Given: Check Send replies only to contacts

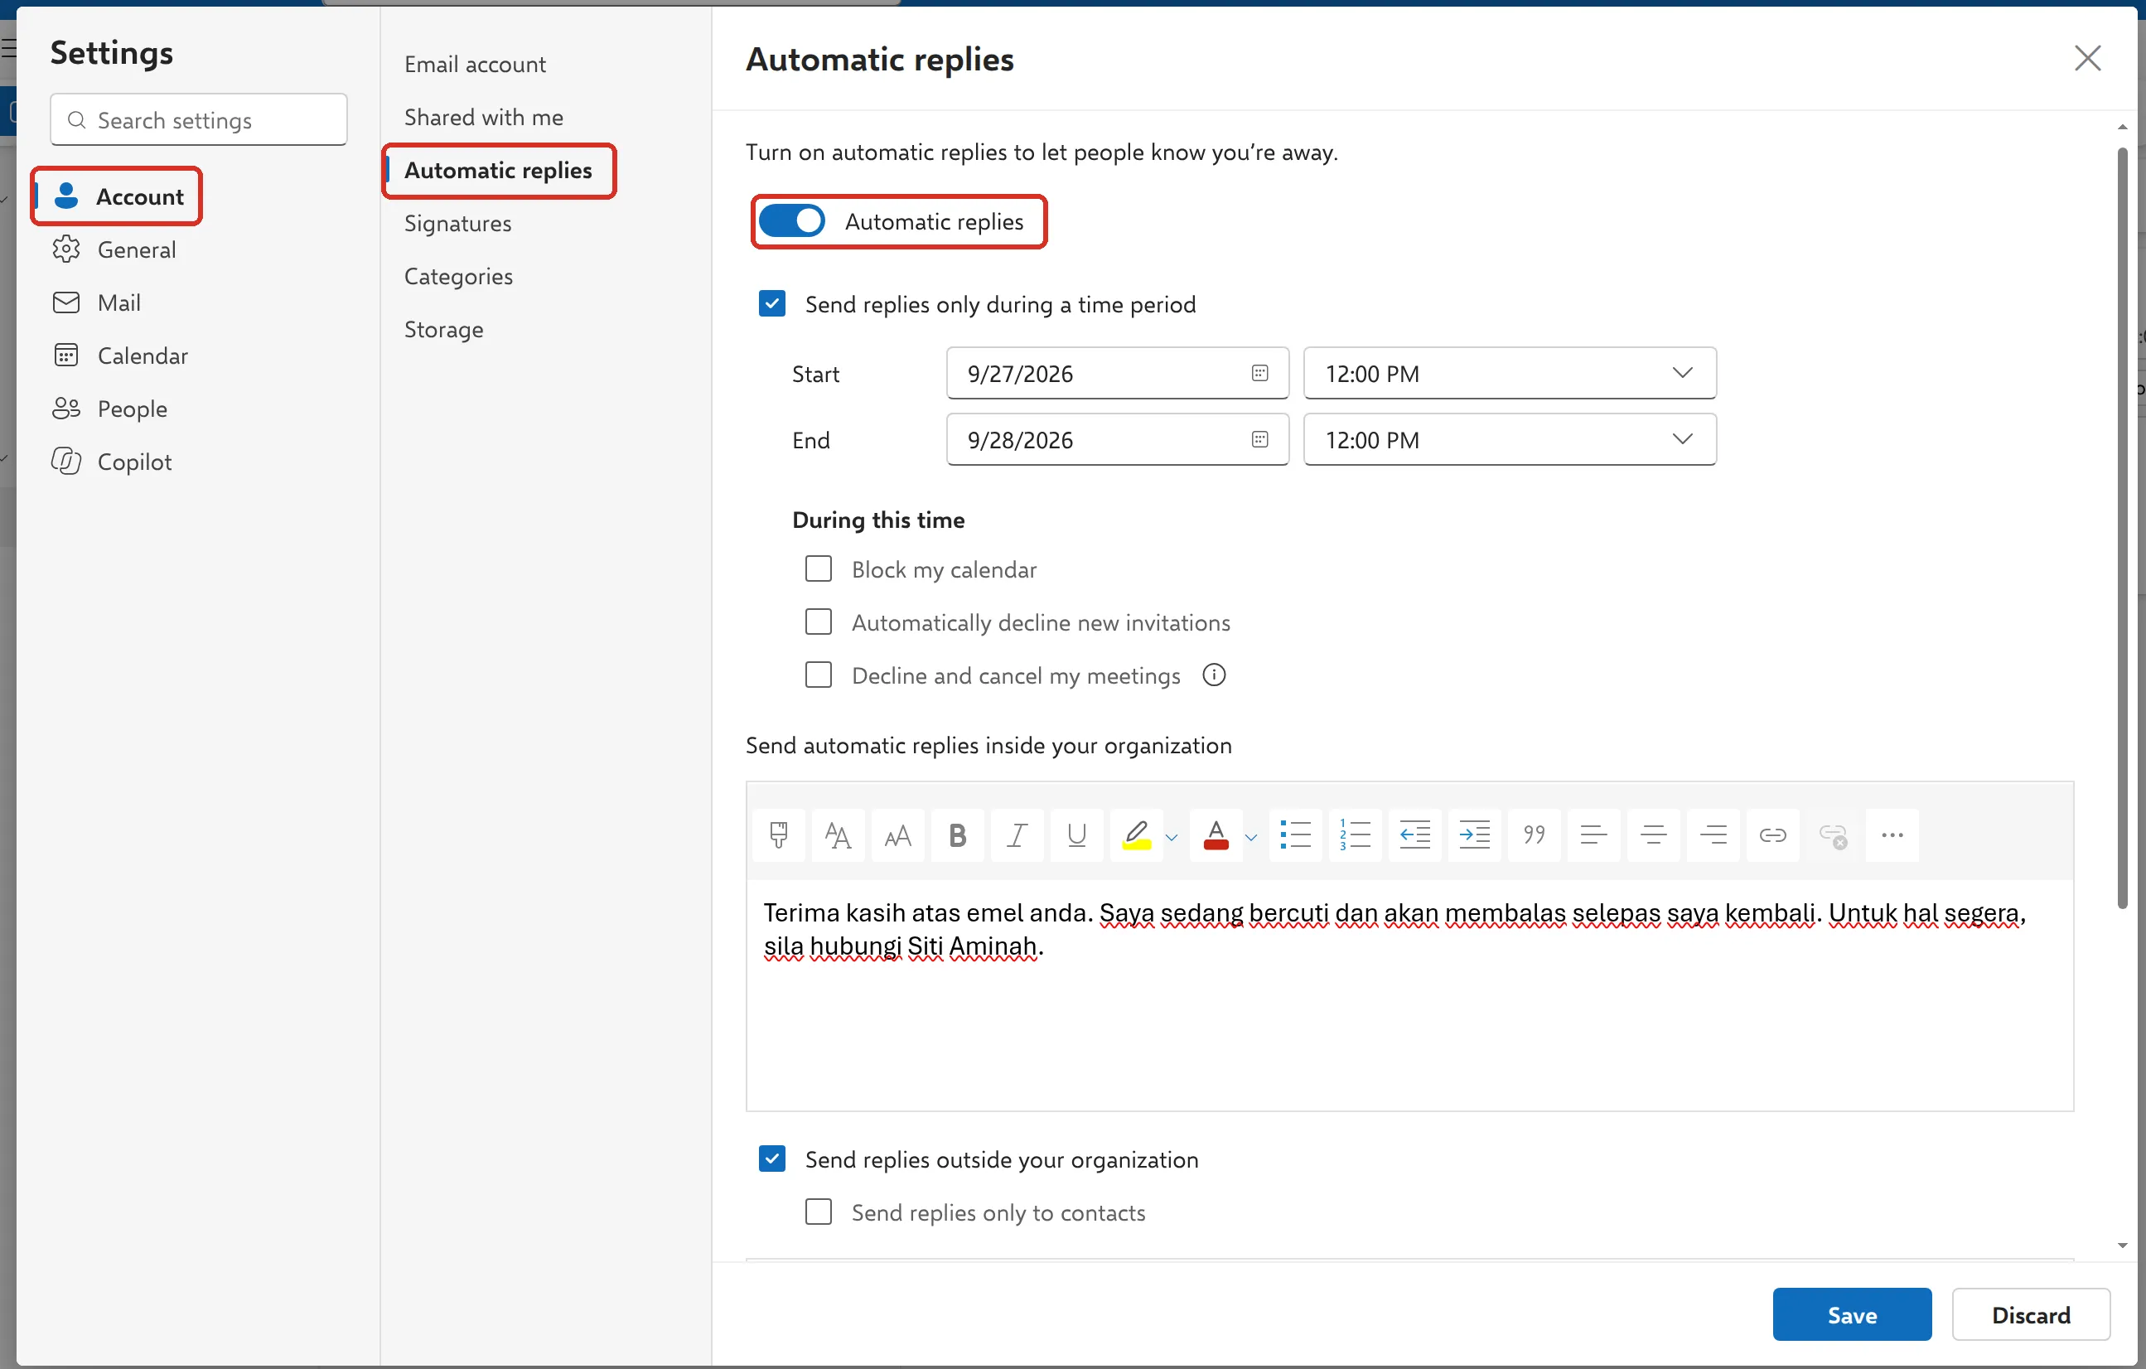Looking at the screenshot, I should pyautogui.click(x=818, y=1212).
